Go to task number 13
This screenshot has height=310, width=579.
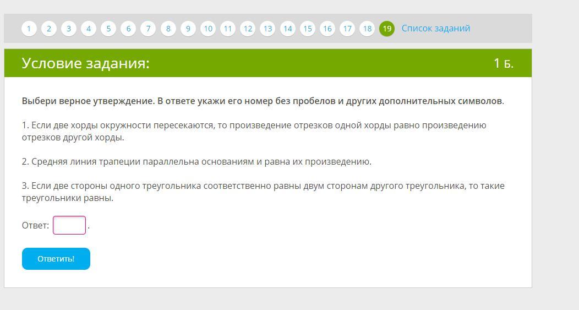coord(267,29)
